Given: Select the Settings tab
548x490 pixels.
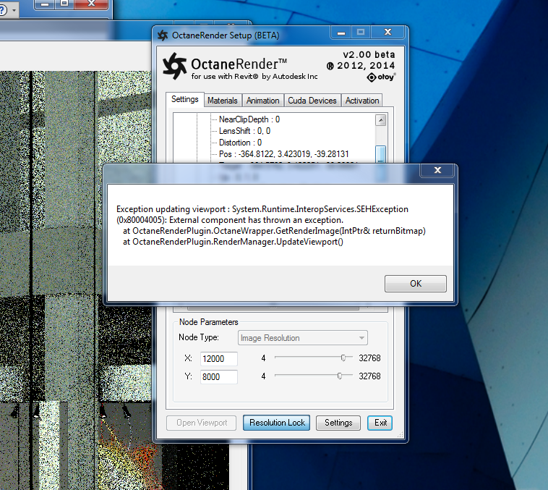Looking at the screenshot, I should [x=185, y=99].
